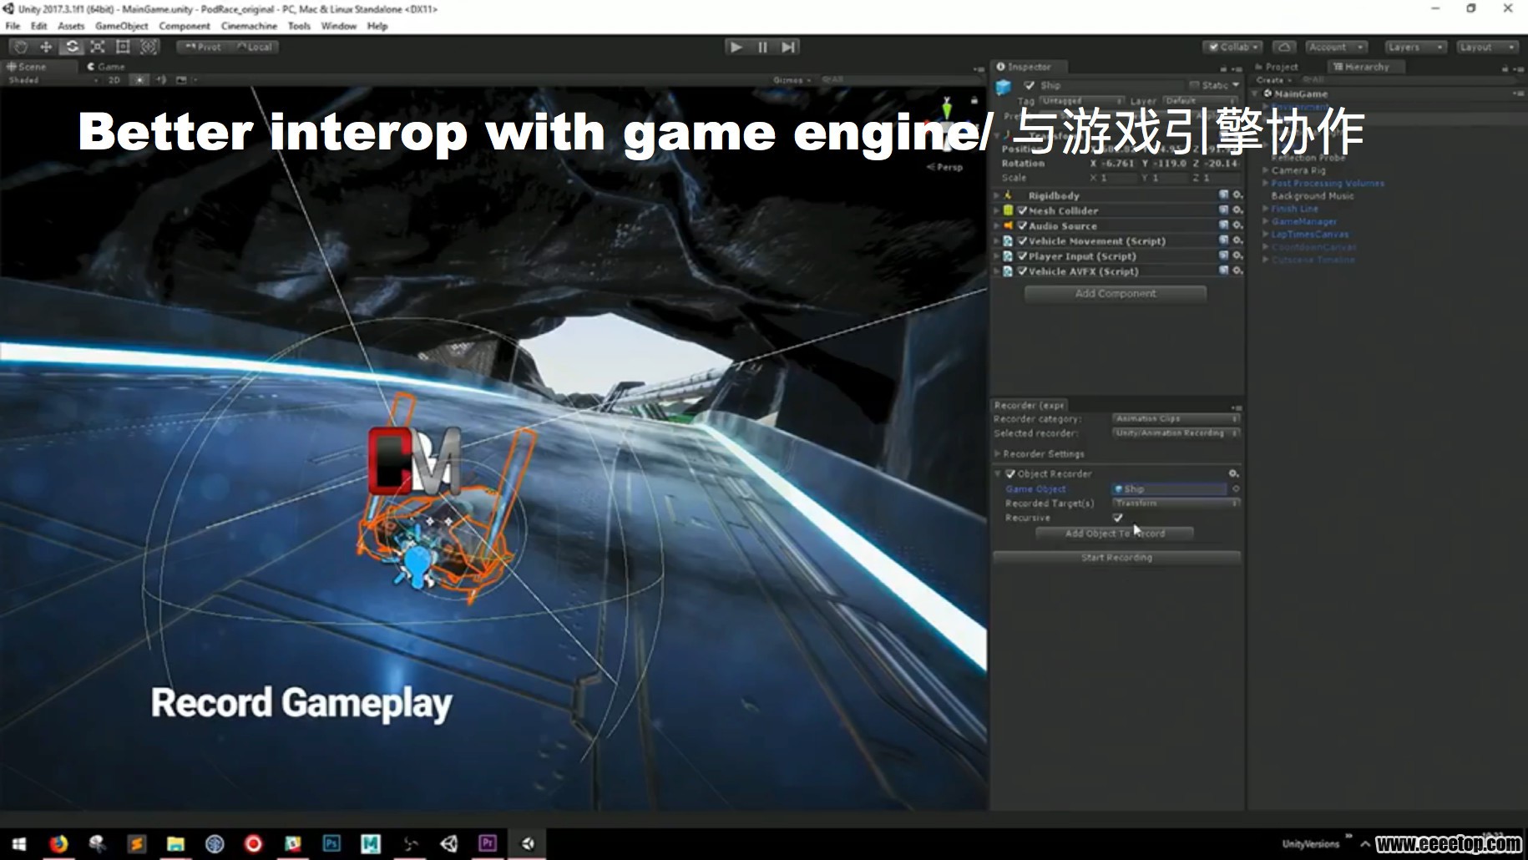Open Selected recorder dropdown
This screenshot has height=860, width=1528.
pyautogui.click(x=1176, y=433)
